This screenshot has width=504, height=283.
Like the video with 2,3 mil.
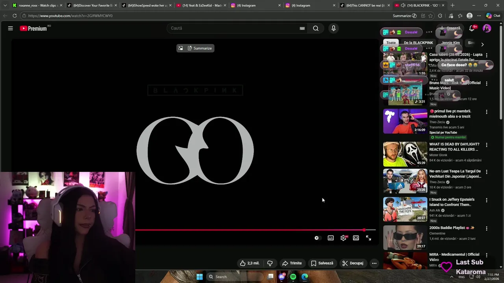coord(250,263)
